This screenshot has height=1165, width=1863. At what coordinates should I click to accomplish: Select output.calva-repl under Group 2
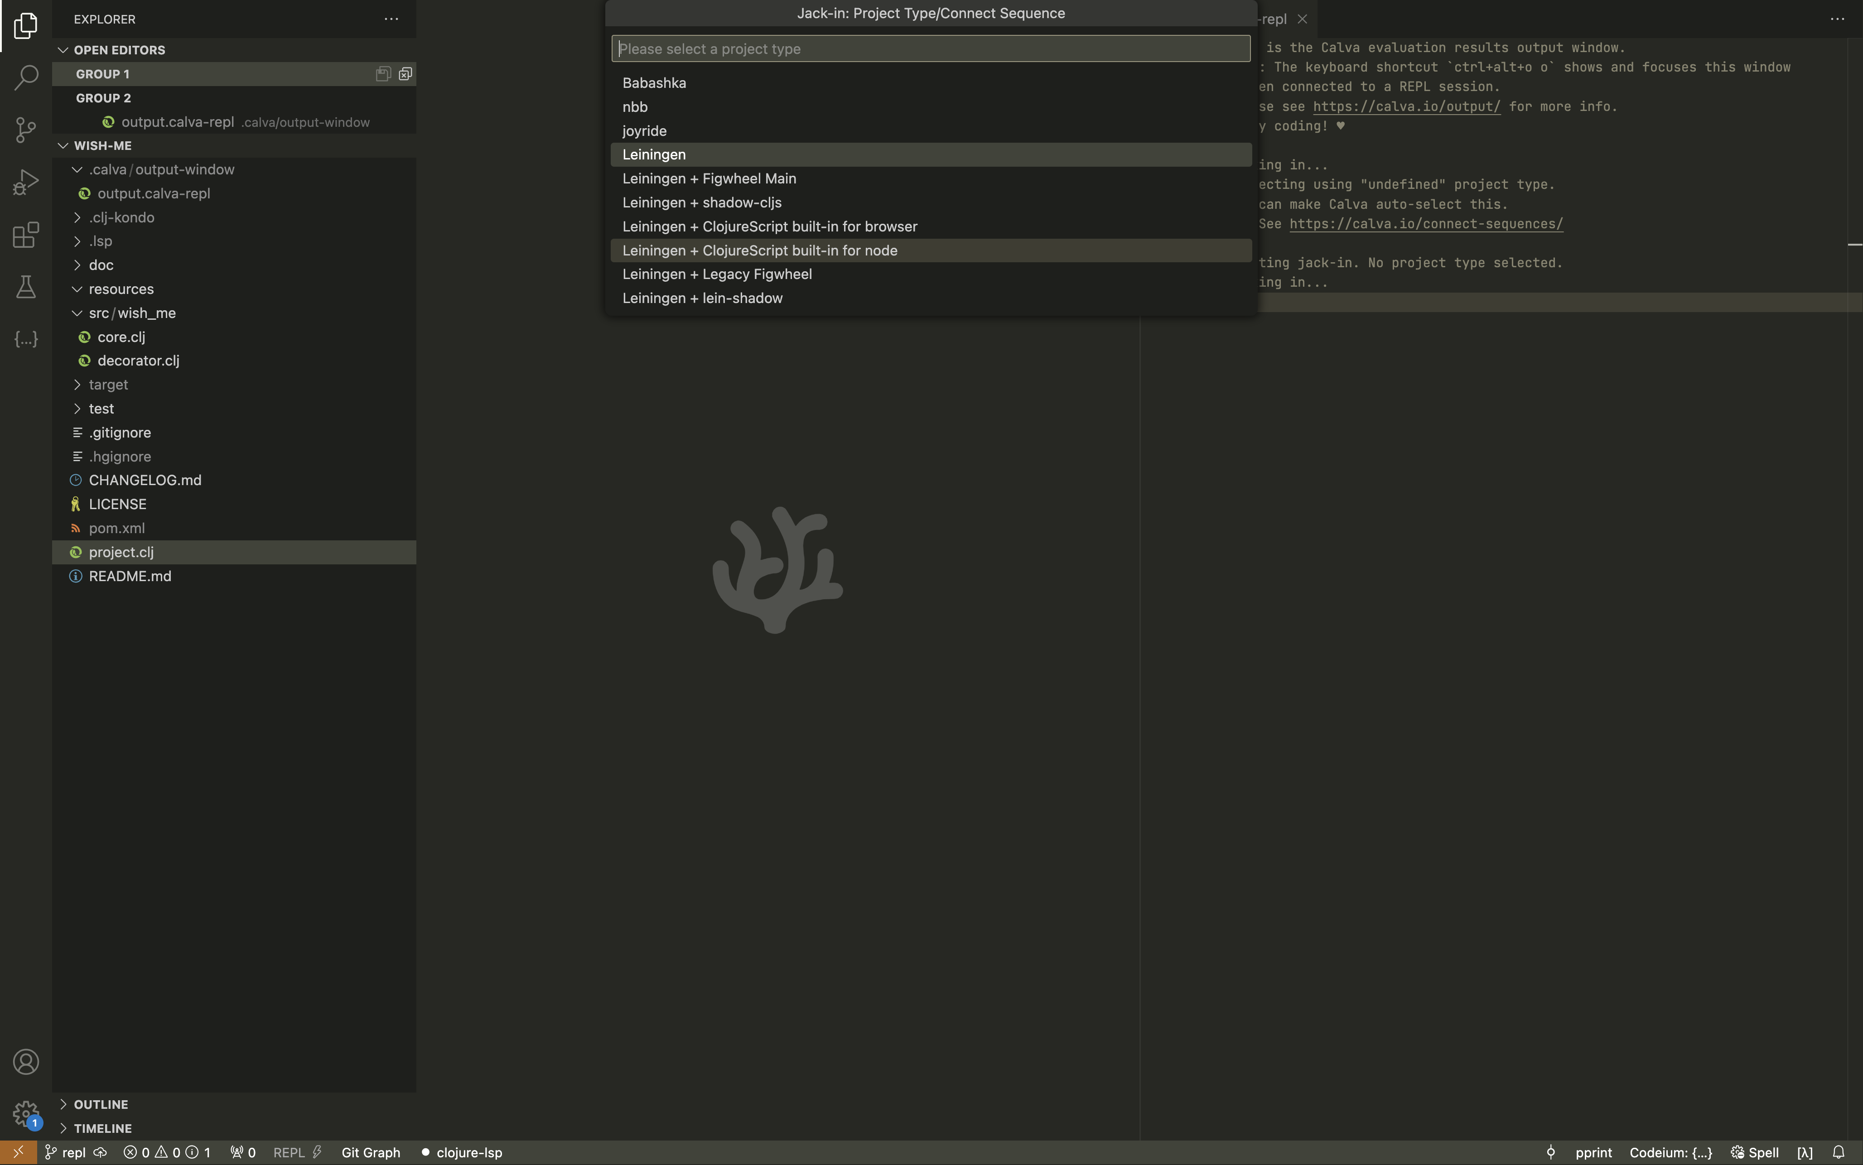[234, 122]
